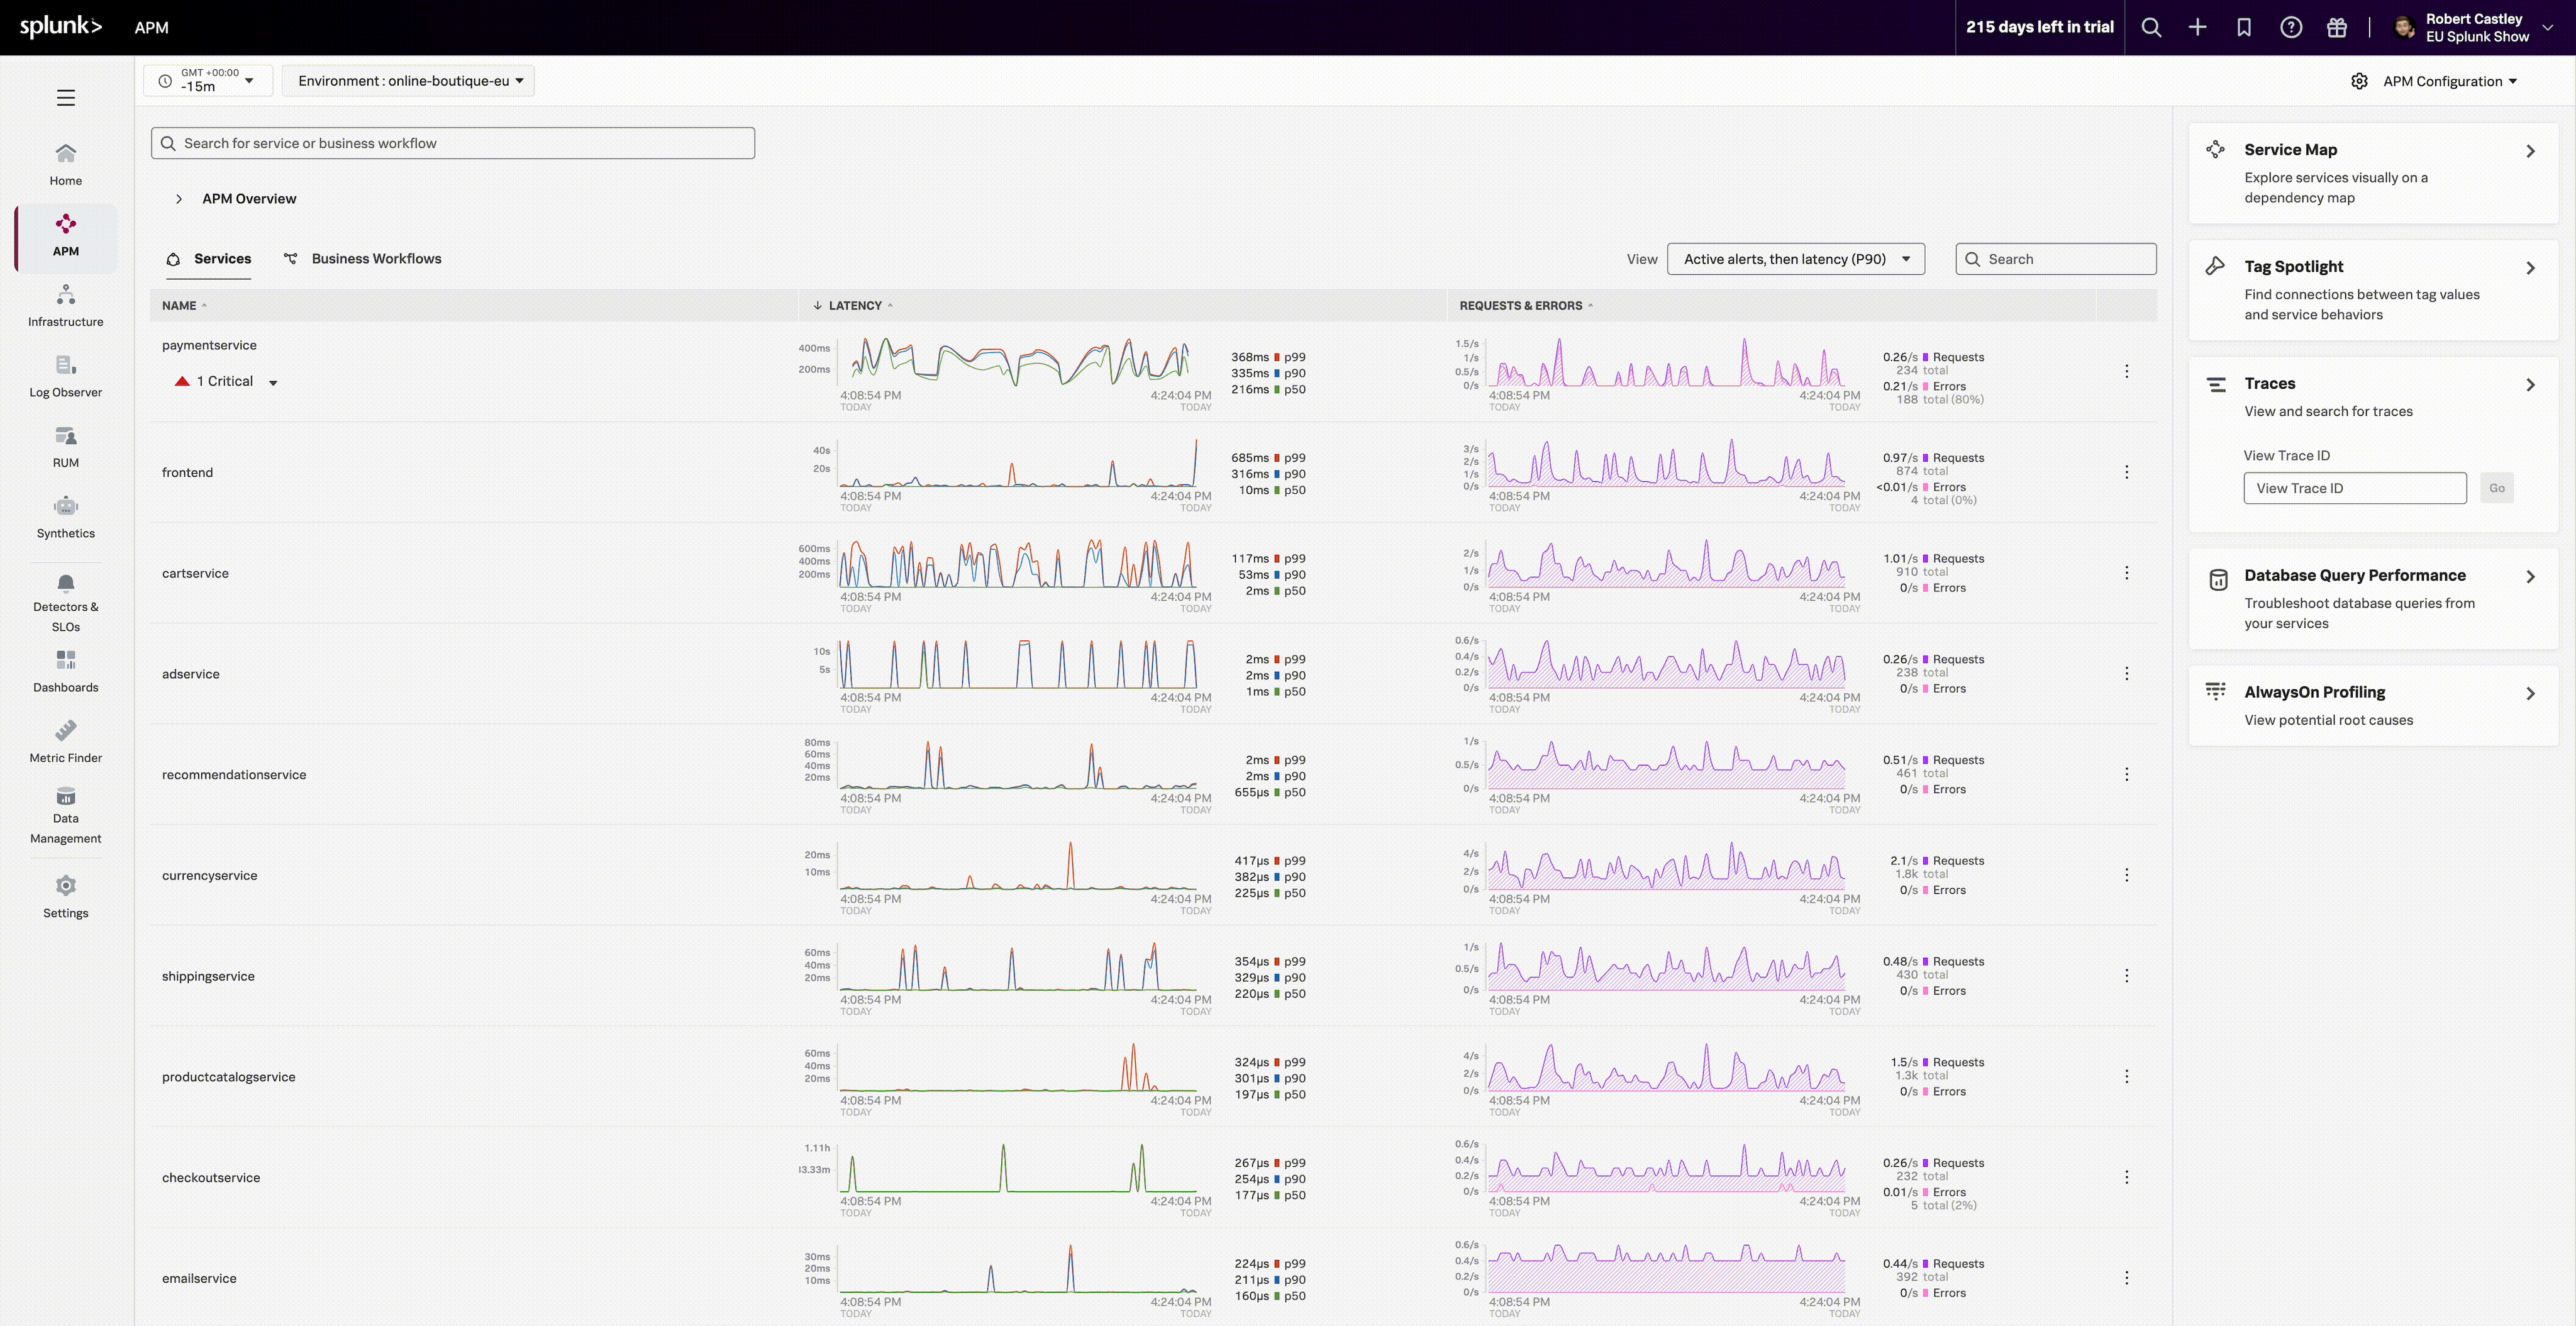Open the gift what's new icon

[x=2337, y=28]
